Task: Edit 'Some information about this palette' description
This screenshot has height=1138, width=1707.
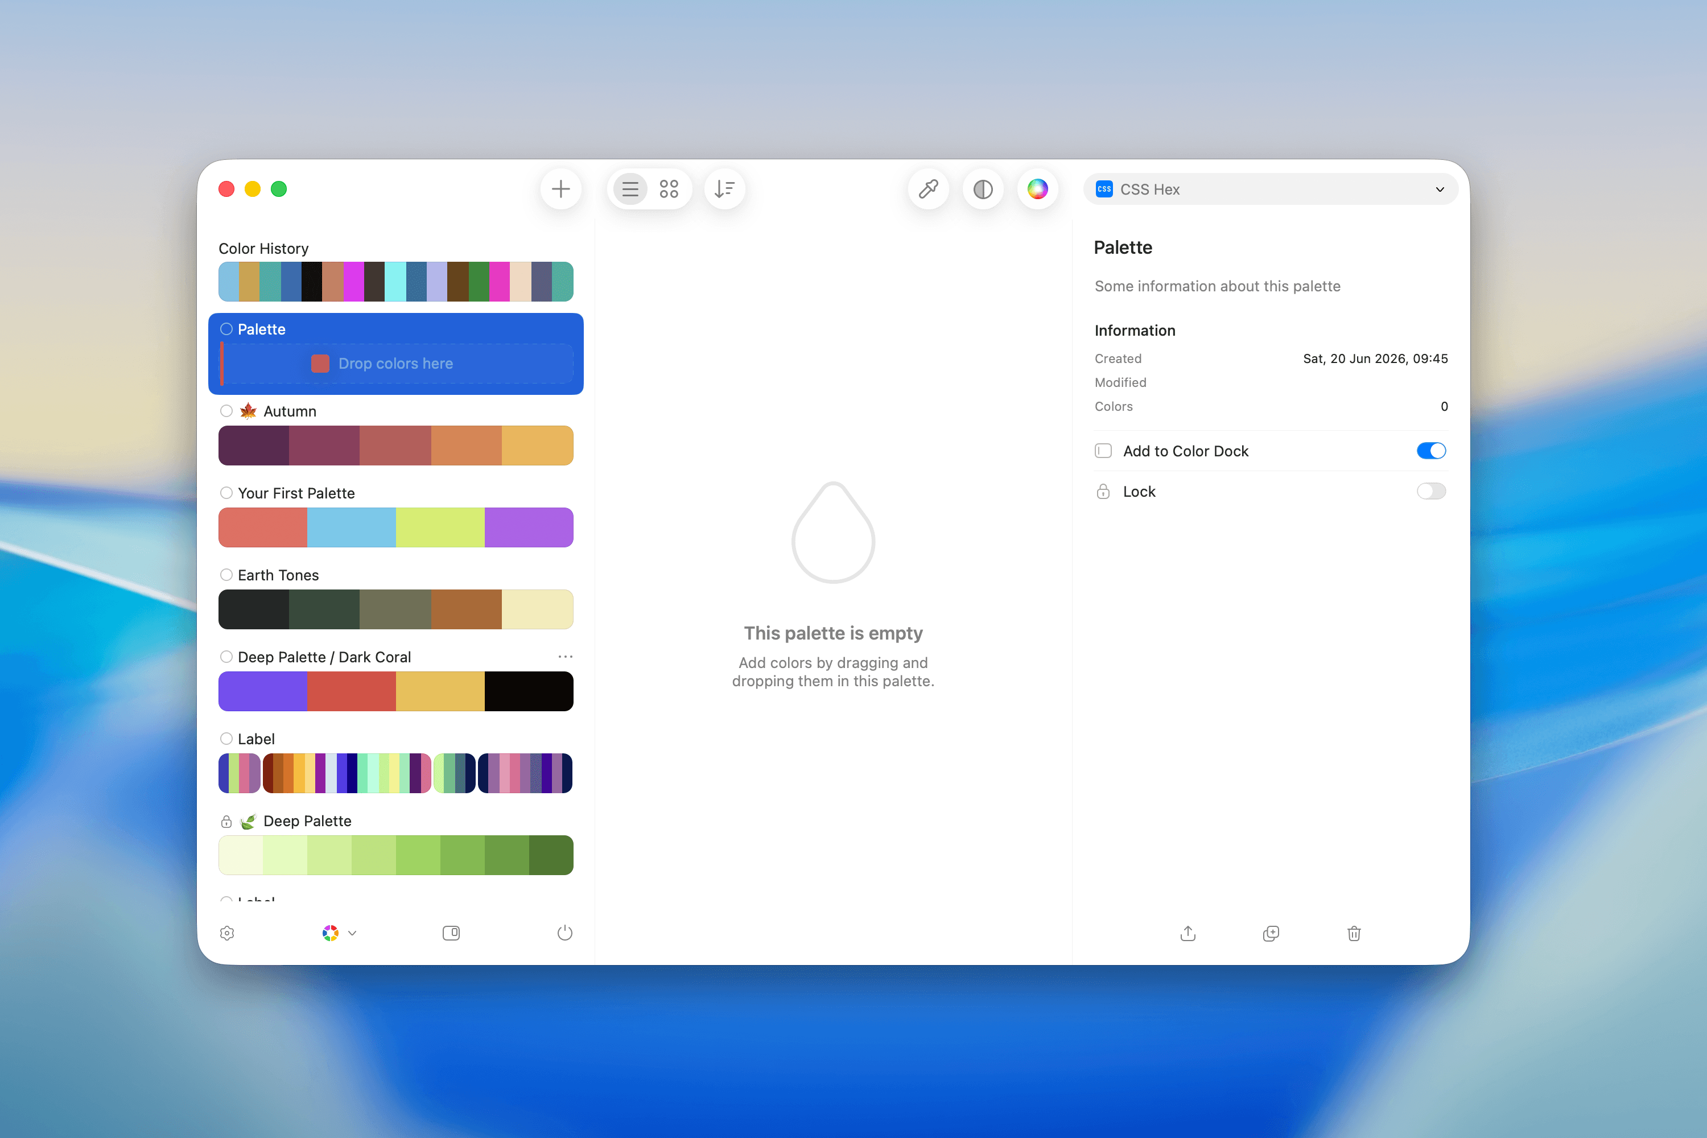Action: [x=1217, y=286]
